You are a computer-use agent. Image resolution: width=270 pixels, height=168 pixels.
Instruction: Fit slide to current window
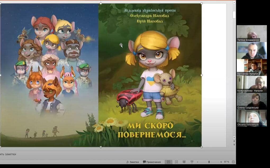pos(233,162)
